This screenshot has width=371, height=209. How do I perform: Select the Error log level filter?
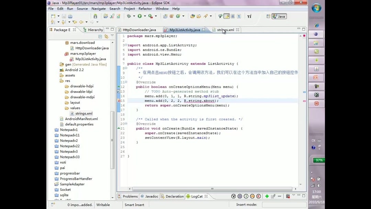click(258, 196)
